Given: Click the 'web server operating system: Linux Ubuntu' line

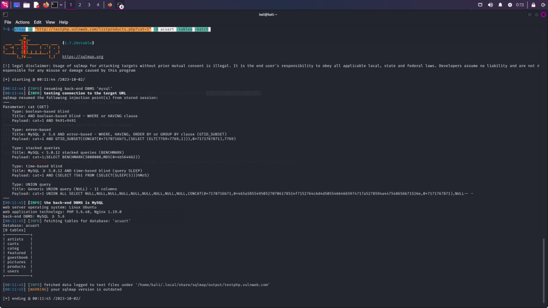Looking at the screenshot, I should [50, 207].
